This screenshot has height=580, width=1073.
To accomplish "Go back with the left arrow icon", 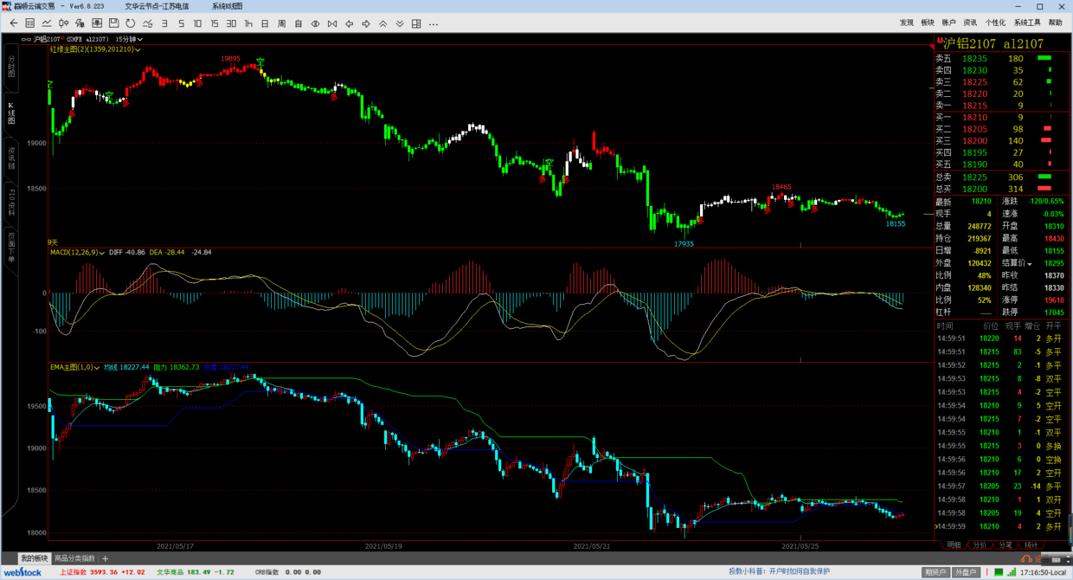I will [x=13, y=23].
